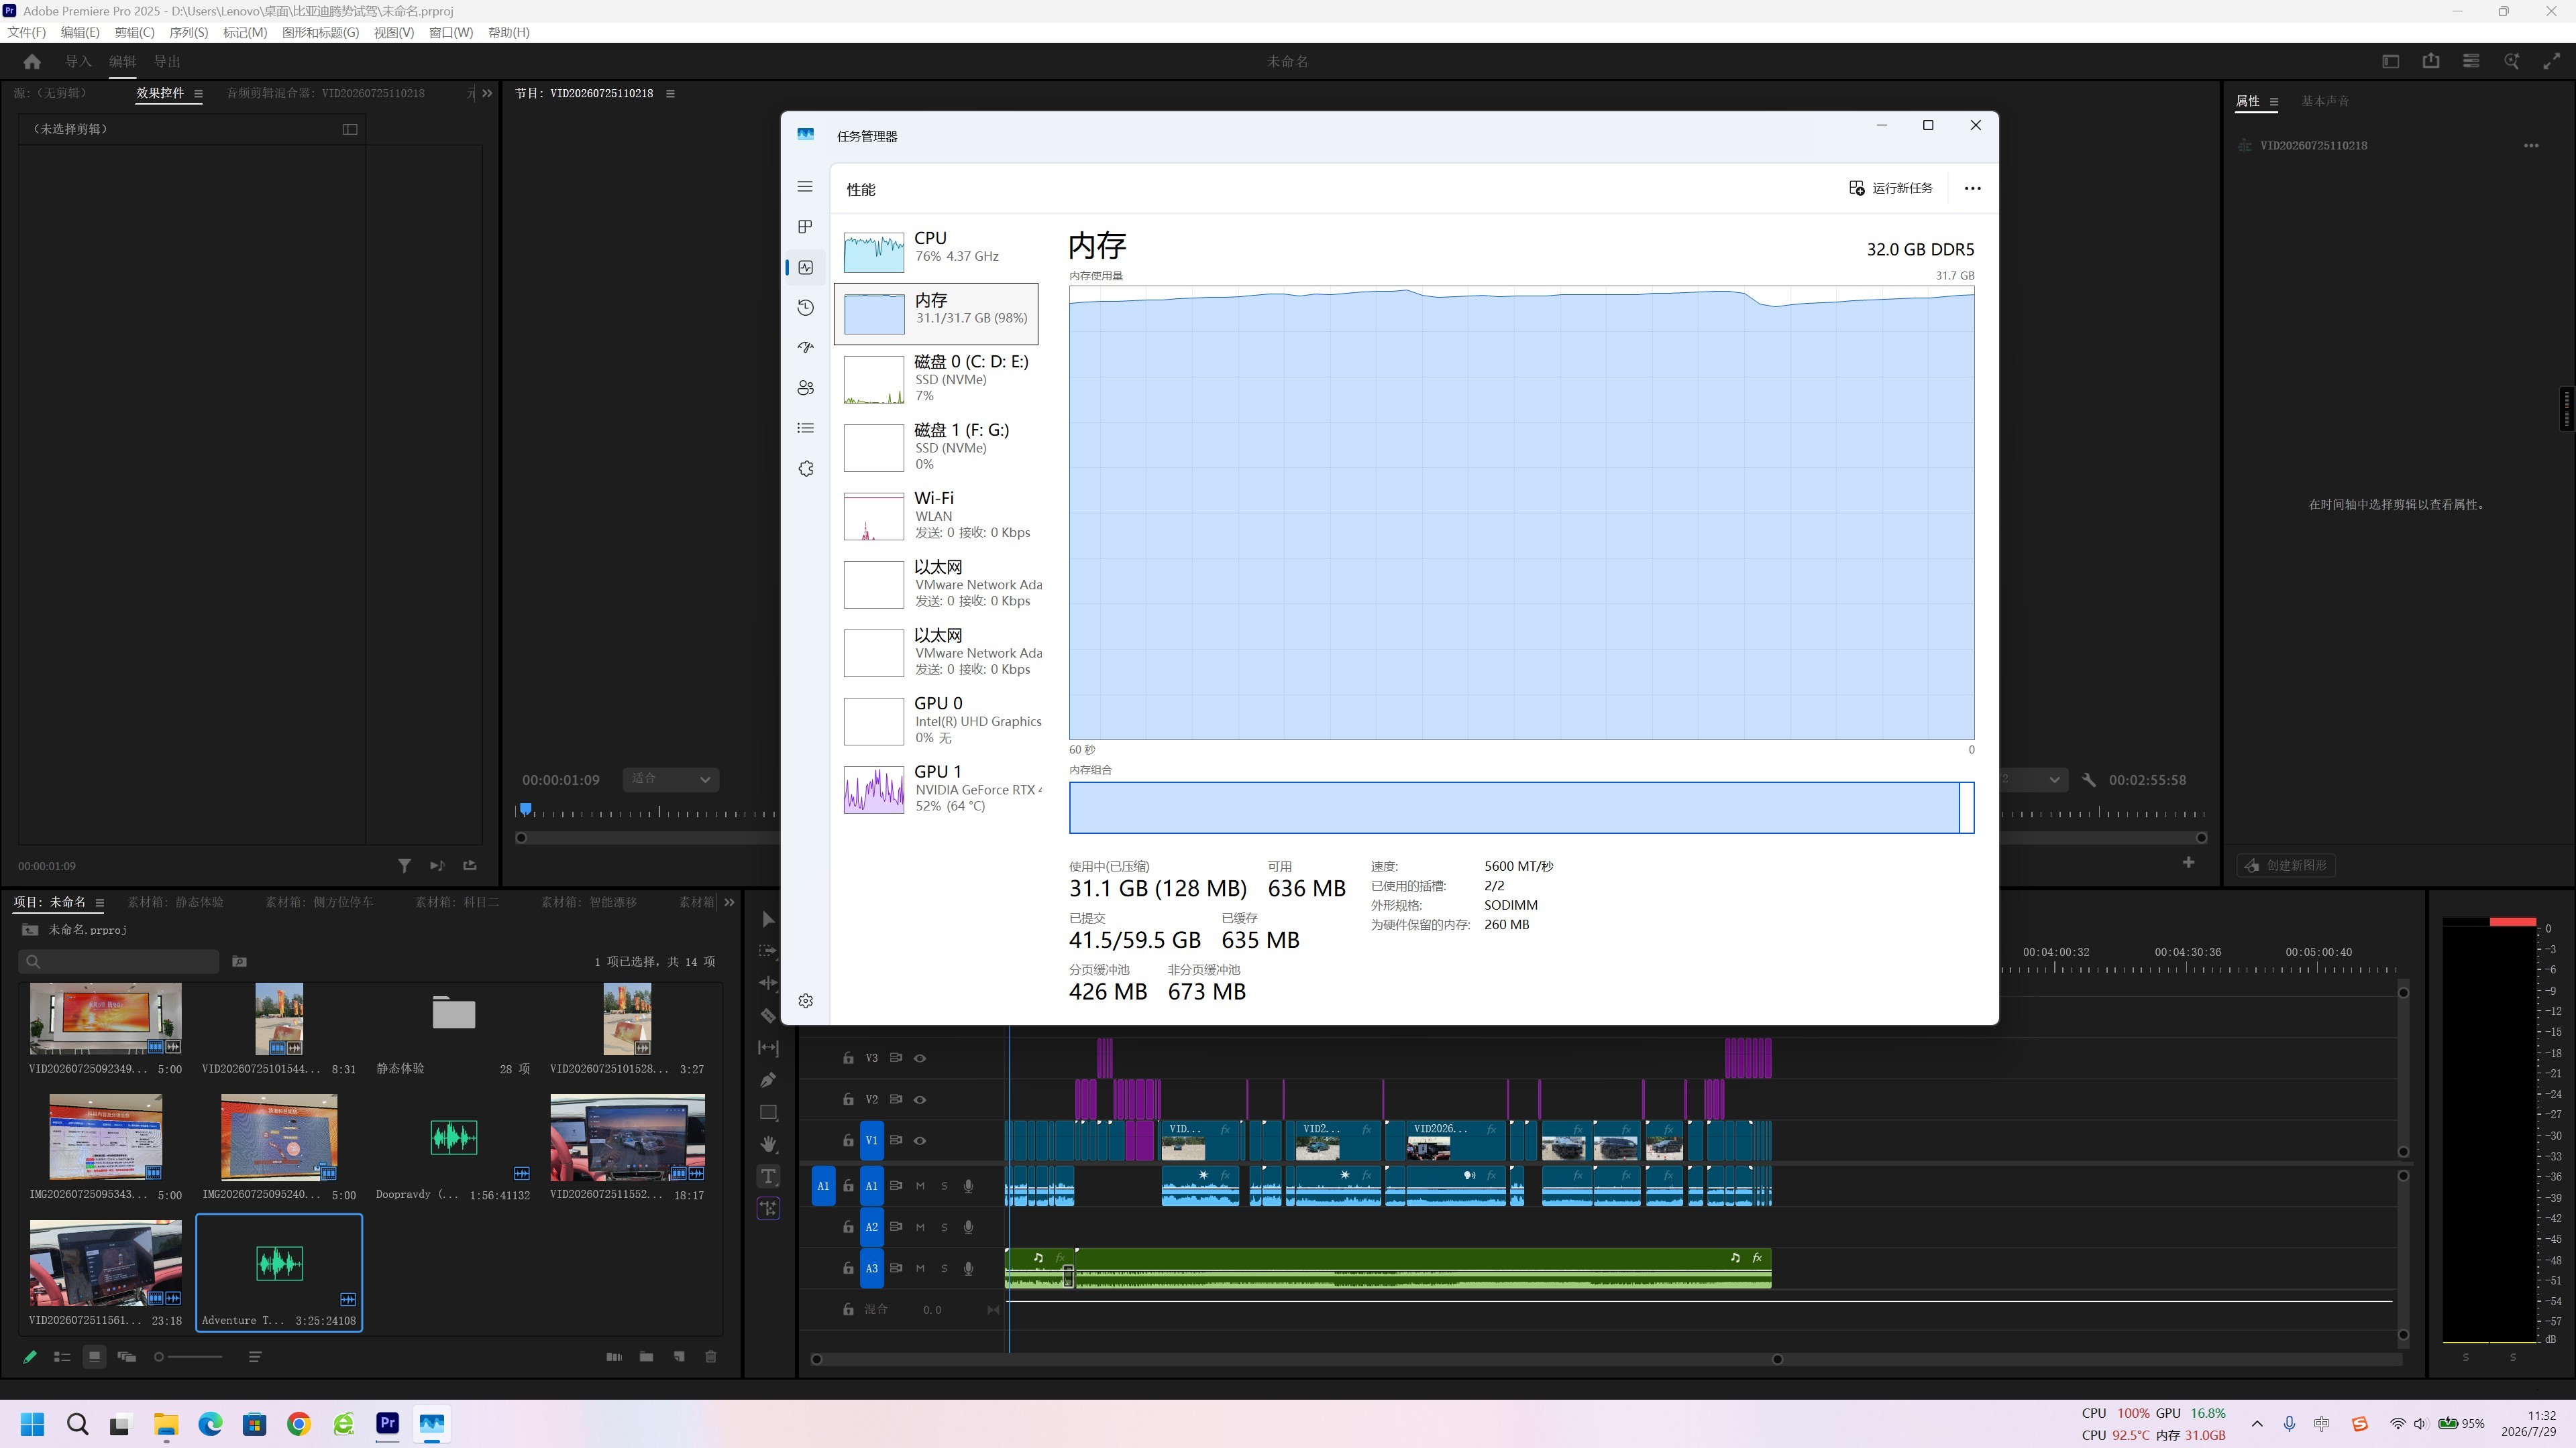The width and height of the screenshot is (2576, 1448).
Task: Solo audio track A3
Action: (944, 1268)
